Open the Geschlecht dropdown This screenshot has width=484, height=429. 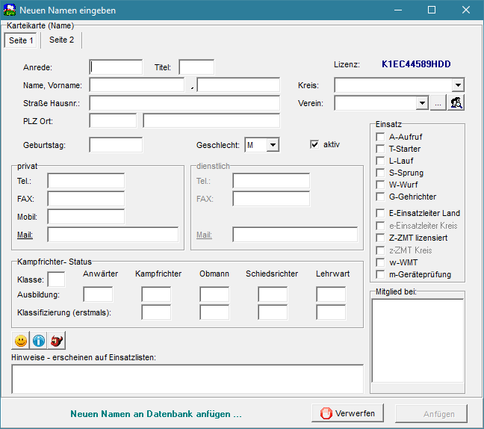pyautogui.click(x=273, y=145)
